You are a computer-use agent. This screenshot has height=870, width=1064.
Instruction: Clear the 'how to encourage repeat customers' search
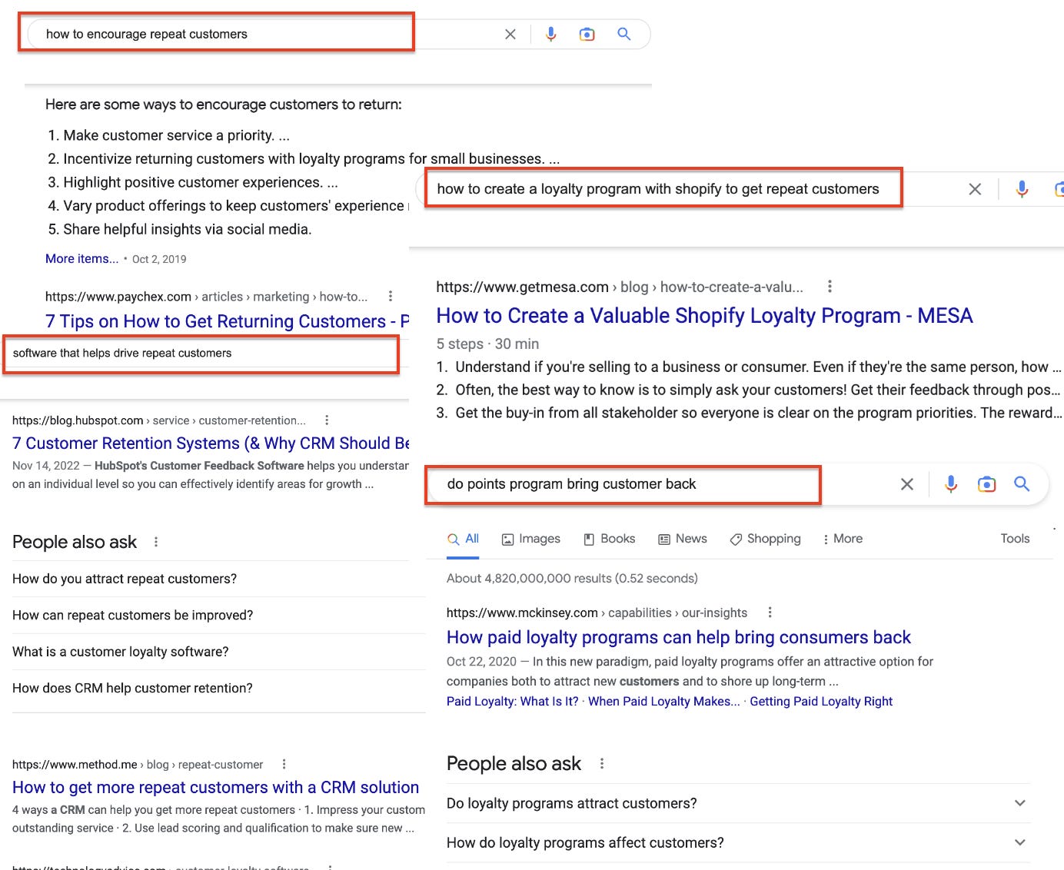click(510, 35)
